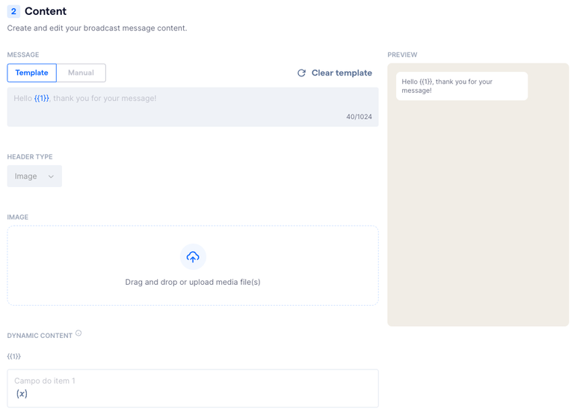Image resolution: width=574 pixels, height=412 pixels.
Task: Click the drag and drop upload text
Action: [x=193, y=283]
